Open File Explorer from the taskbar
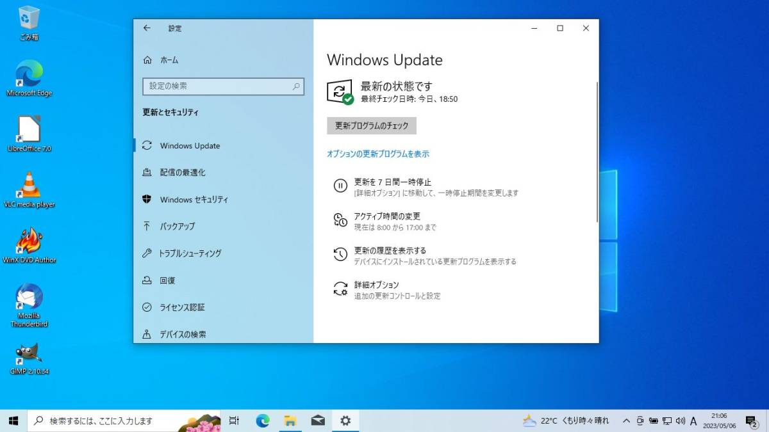Viewport: 769px width, 432px height. click(290, 420)
